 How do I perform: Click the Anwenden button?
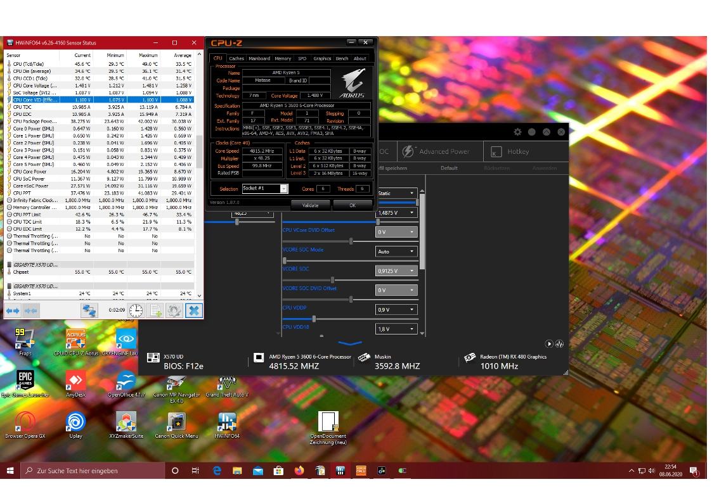(545, 169)
